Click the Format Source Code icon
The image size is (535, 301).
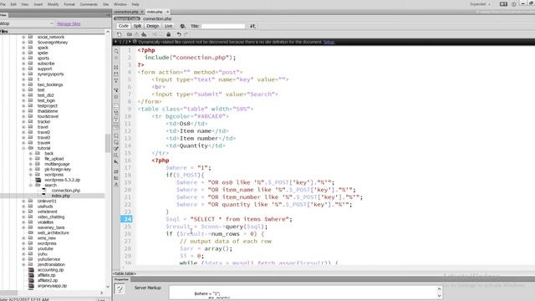116,185
